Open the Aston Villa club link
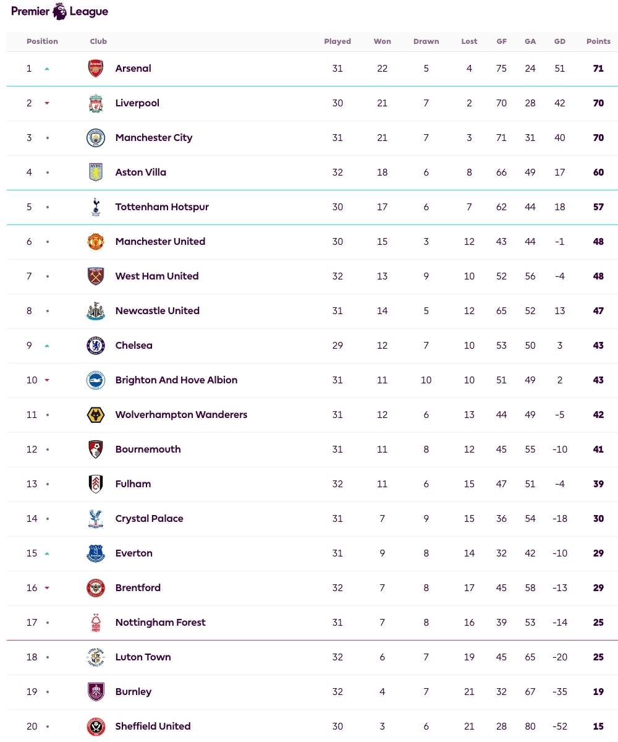The width and height of the screenshot is (618, 742). pyautogui.click(x=140, y=173)
